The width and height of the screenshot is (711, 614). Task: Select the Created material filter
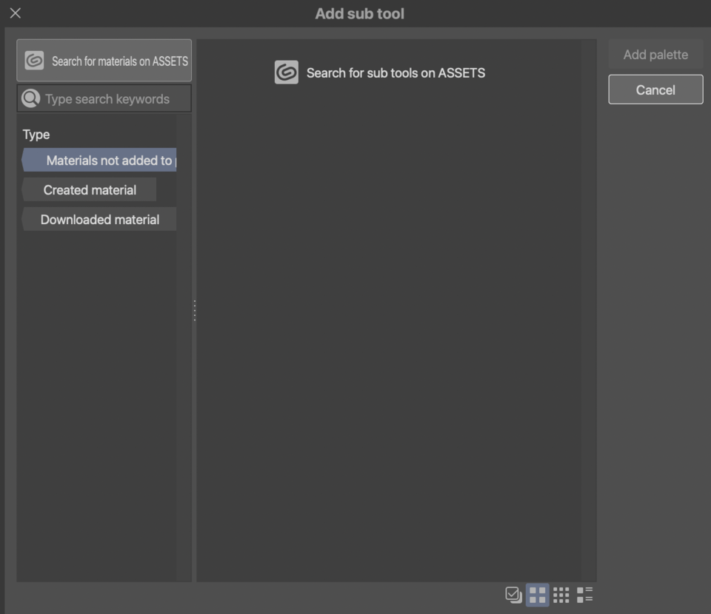click(89, 189)
